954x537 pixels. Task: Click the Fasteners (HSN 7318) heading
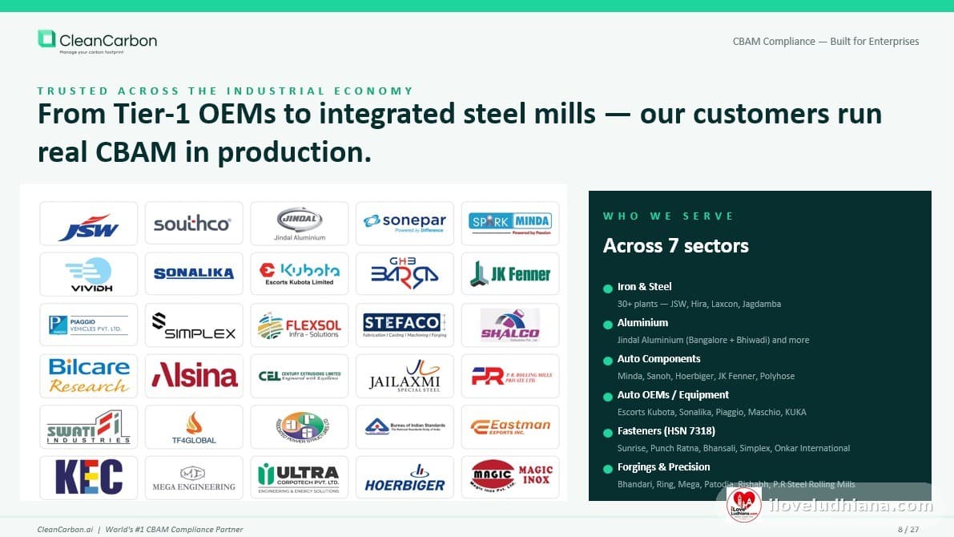pos(666,430)
